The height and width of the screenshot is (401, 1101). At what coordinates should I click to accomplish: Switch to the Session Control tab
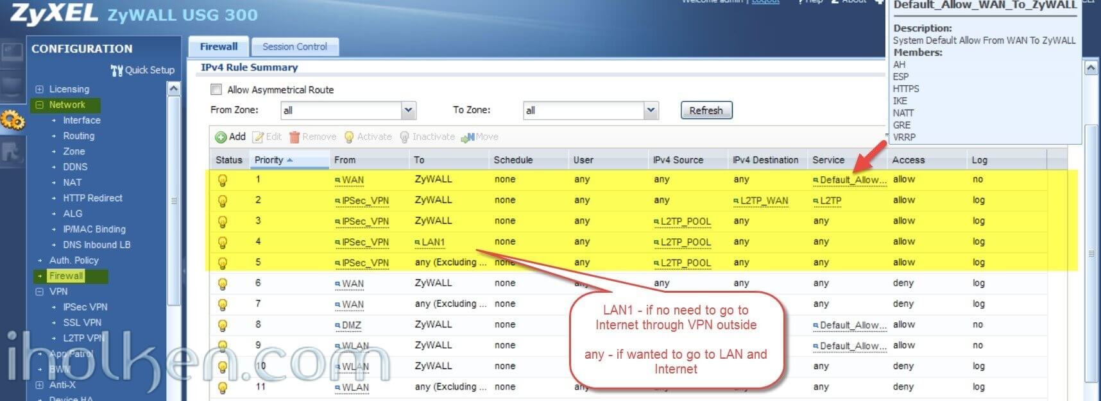294,47
